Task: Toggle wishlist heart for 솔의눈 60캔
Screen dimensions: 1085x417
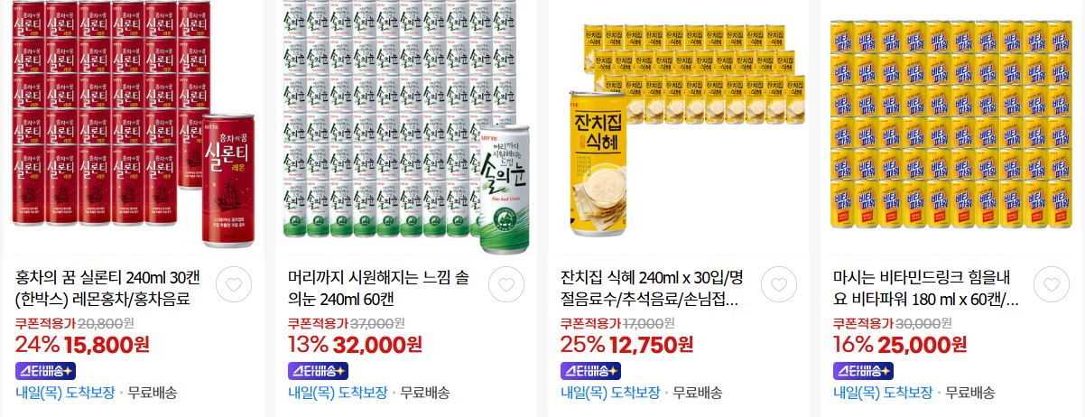Action: 506,284
